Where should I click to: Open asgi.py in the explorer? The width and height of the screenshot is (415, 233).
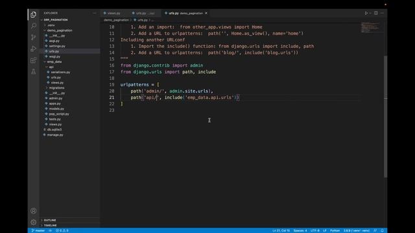click(54, 41)
